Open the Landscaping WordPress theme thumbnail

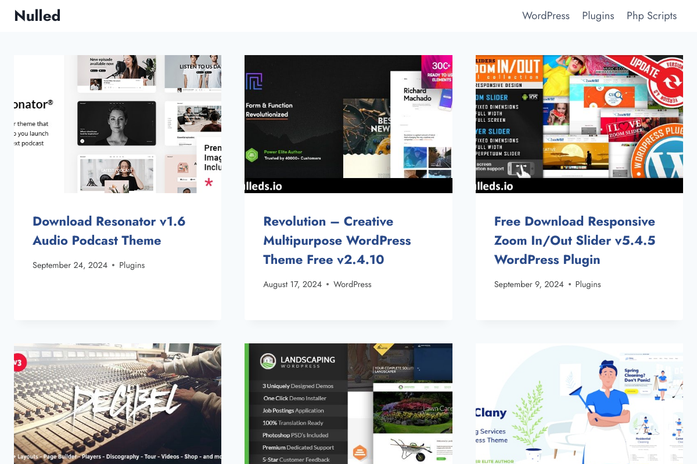348,404
